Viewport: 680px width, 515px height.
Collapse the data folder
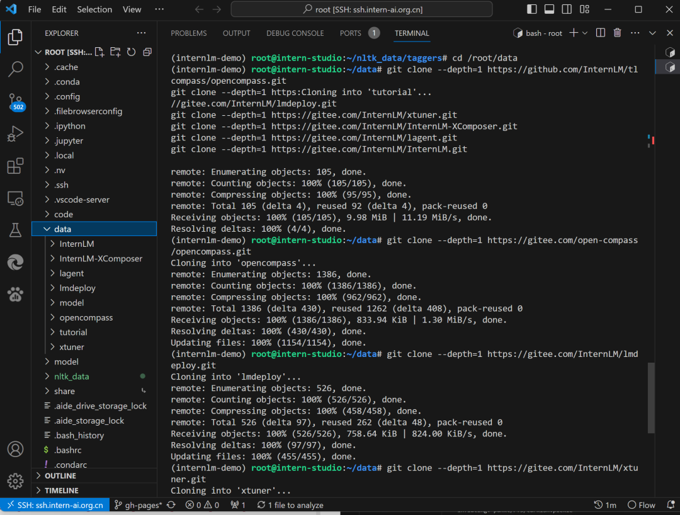click(x=94, y=229)
